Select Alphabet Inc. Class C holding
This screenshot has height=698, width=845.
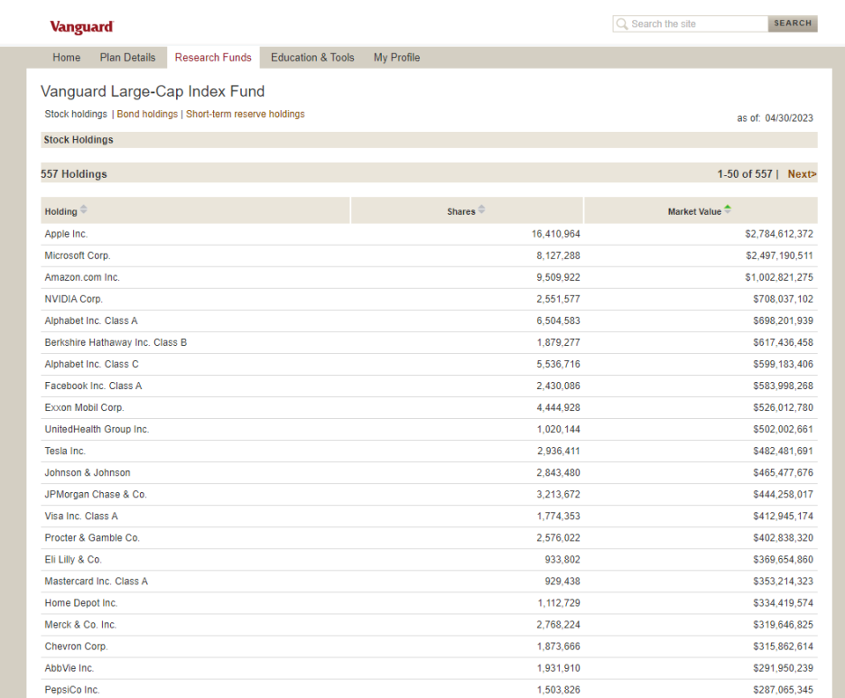coord(91,365)
